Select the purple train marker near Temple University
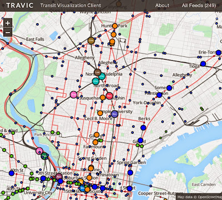This screenshot has height=200, width=222. pos(114,114)
